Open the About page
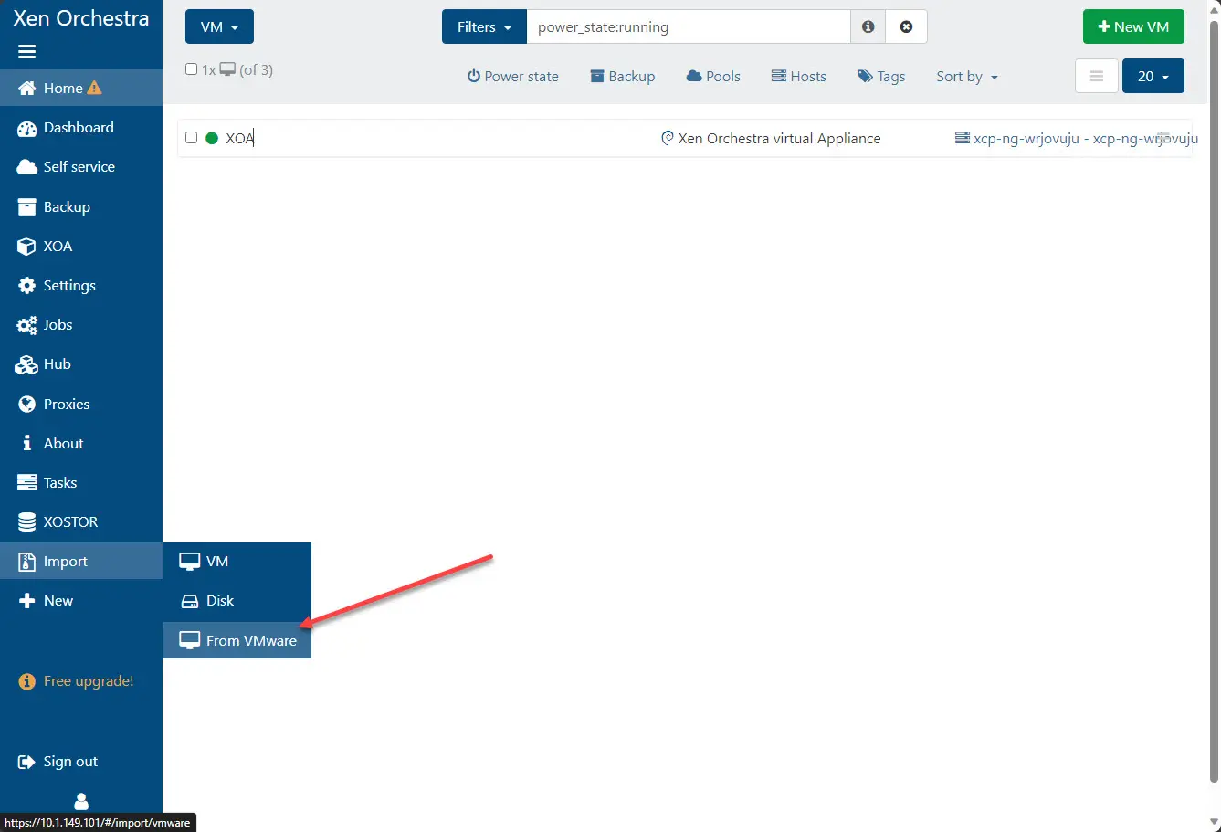1221x832 pixels. tap(81, 443)
